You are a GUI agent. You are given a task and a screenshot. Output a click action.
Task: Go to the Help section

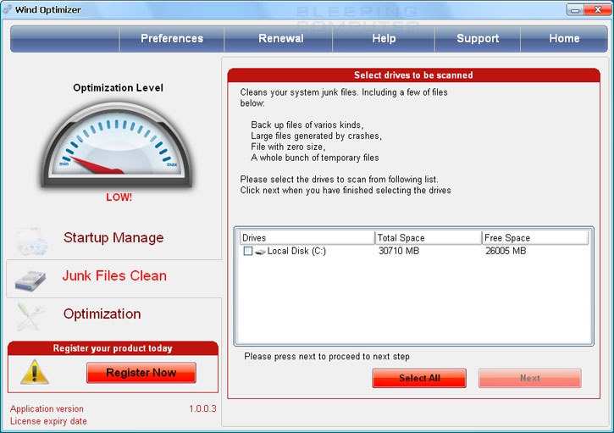tap(384, 38)
